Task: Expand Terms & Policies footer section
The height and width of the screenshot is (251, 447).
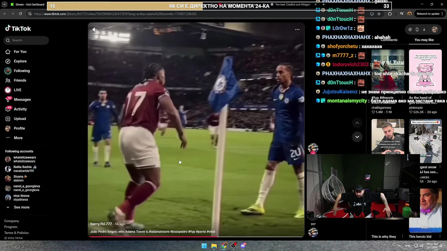Action: [x=16, y=233]
